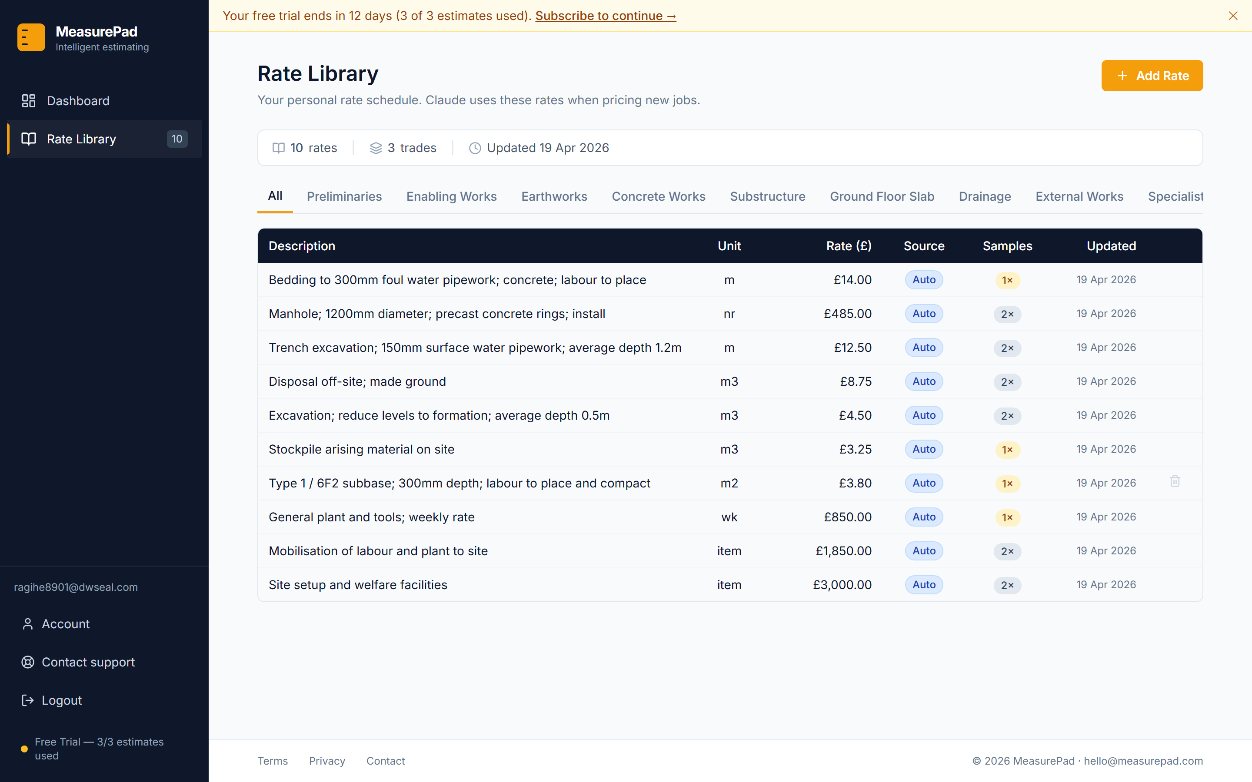Click the Logout arrow icon
The image size is (1252, 782).
[x=27, y=700]
